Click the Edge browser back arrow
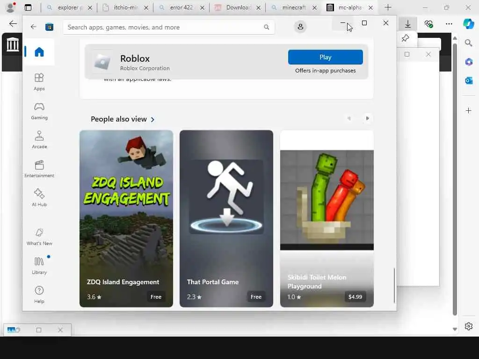 pos(13,24)
